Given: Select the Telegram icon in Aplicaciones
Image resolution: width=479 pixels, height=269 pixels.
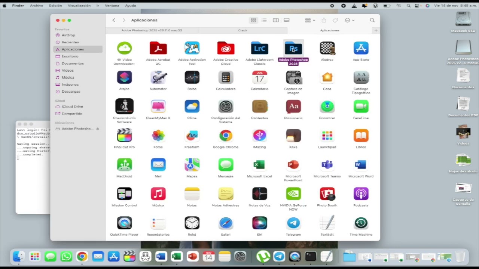Looking at the screenshot, I should [293, 223].
